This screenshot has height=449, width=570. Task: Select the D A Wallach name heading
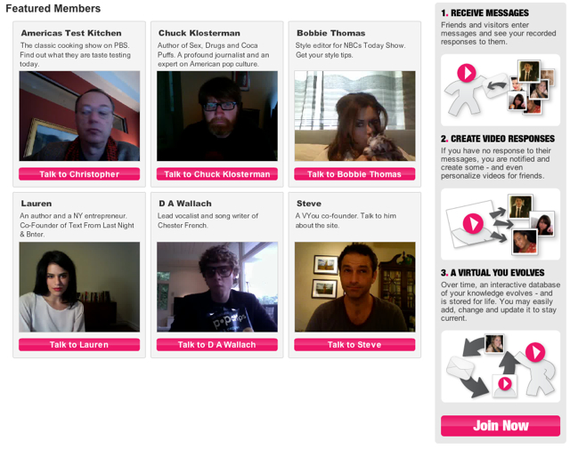pos(185,204)
